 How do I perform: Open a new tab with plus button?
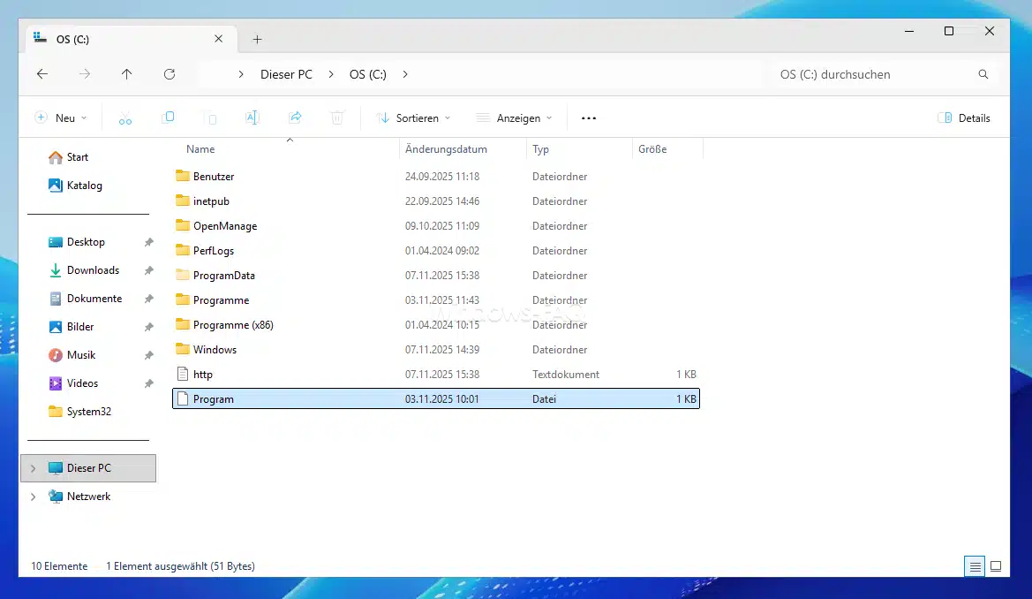point(257,39)
